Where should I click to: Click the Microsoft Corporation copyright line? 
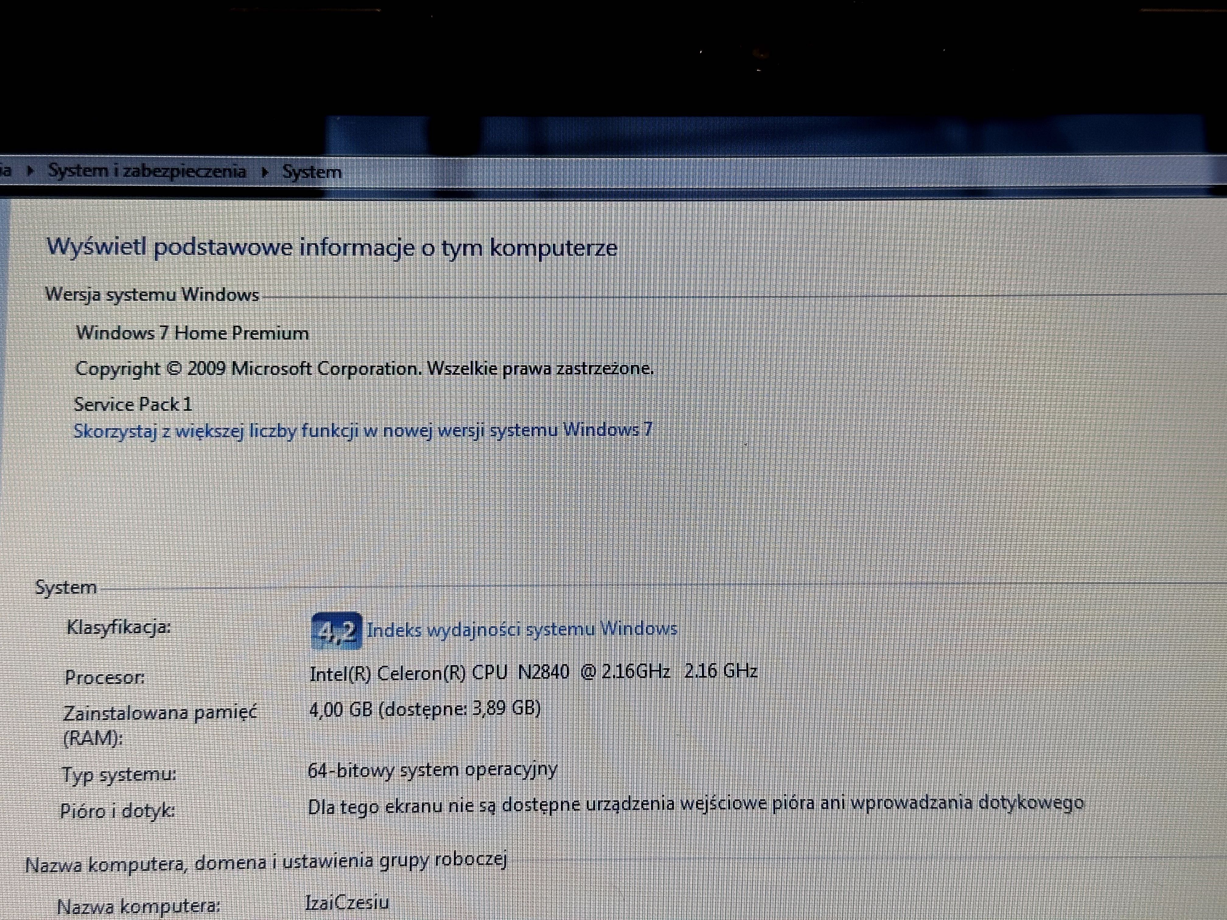(x=365, y=368)
